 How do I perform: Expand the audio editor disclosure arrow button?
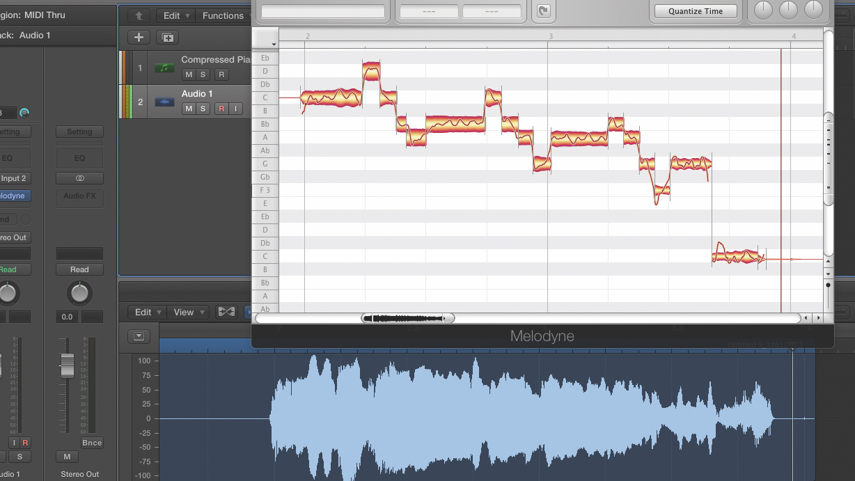pyautogui.click(x=139, y=336)
